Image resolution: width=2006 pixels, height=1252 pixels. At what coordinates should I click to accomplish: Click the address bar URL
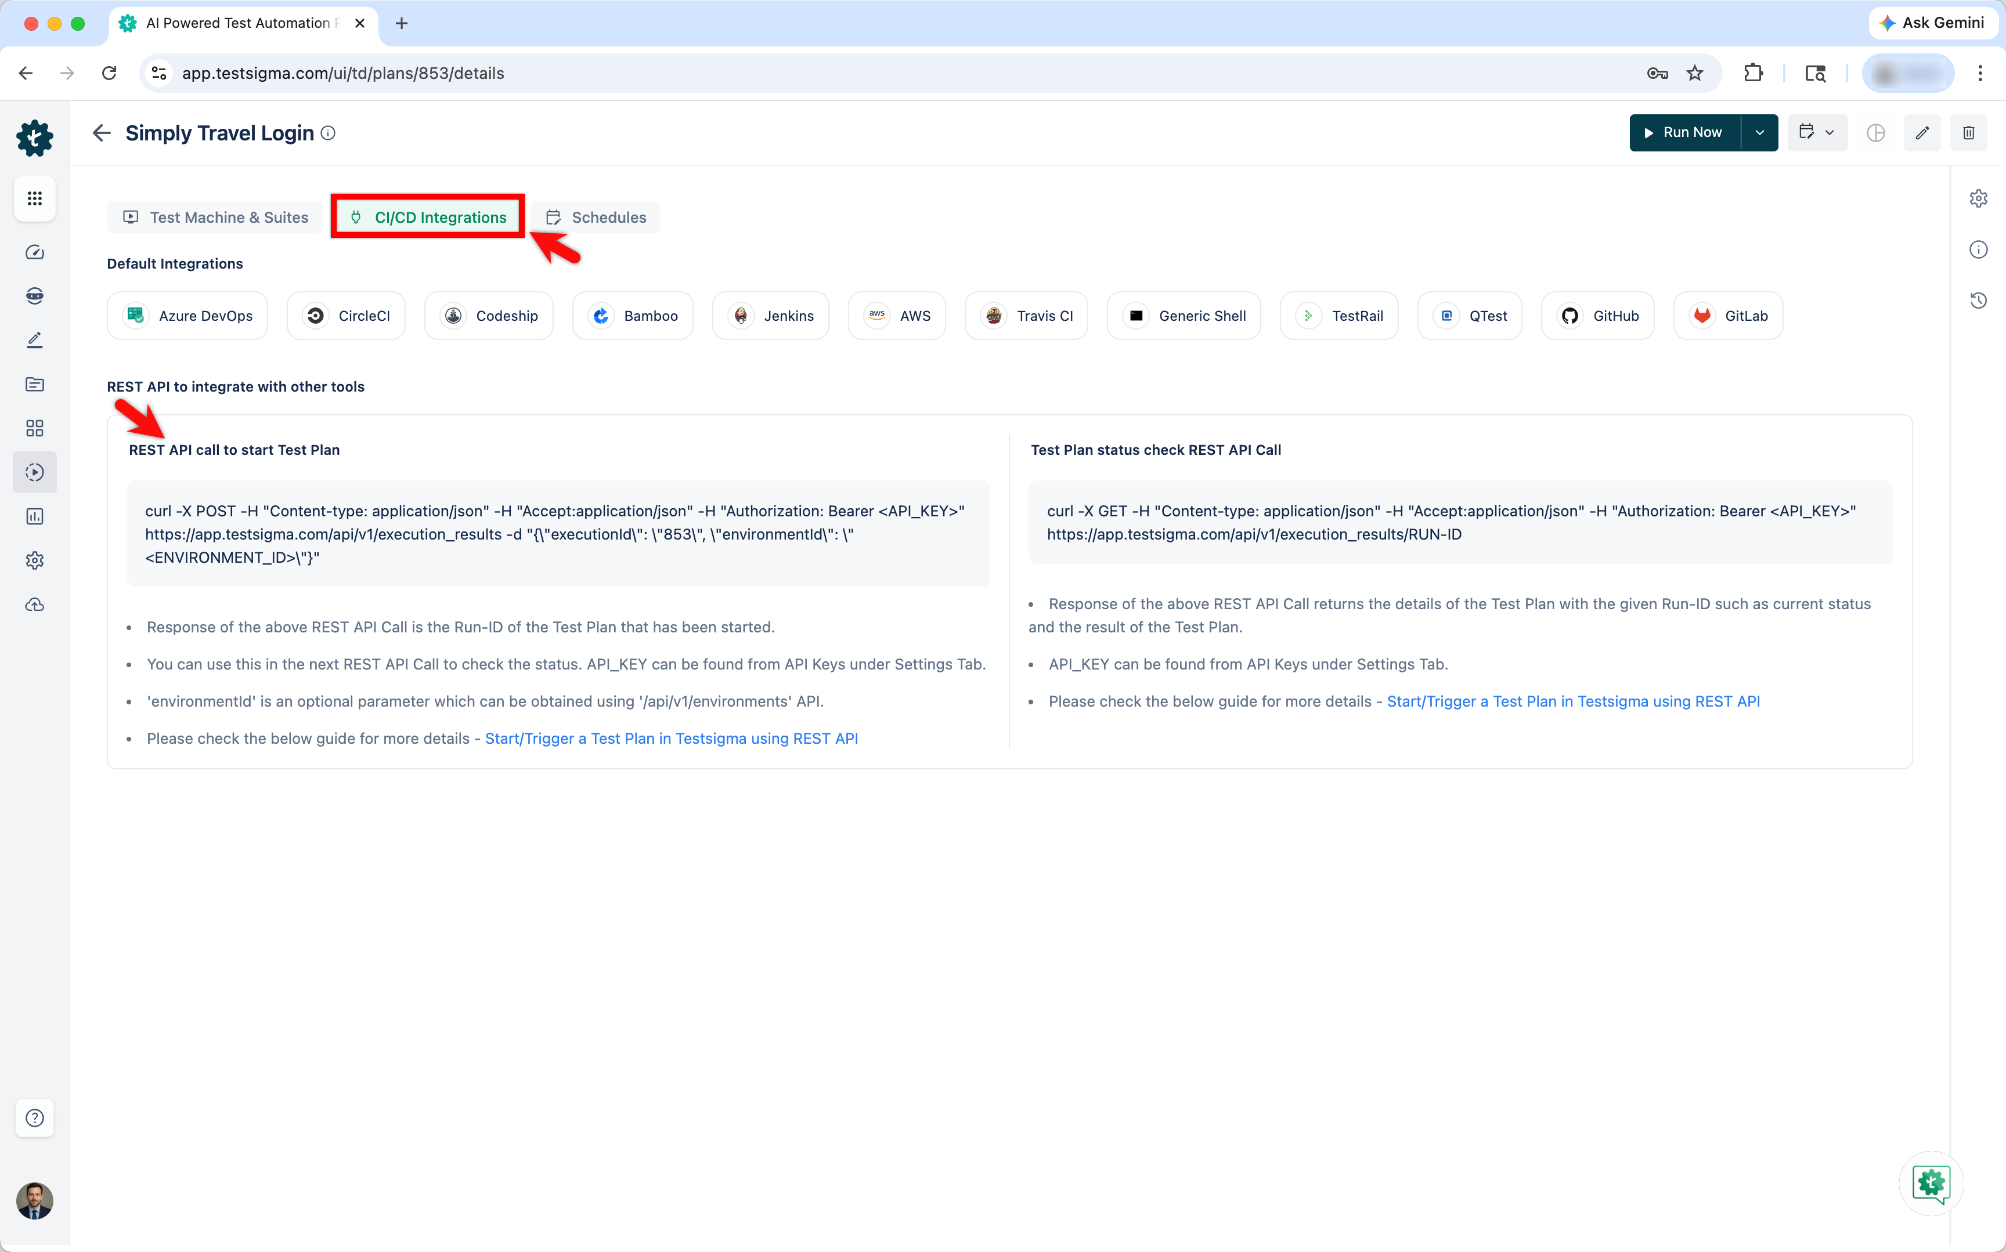(343, 73)
